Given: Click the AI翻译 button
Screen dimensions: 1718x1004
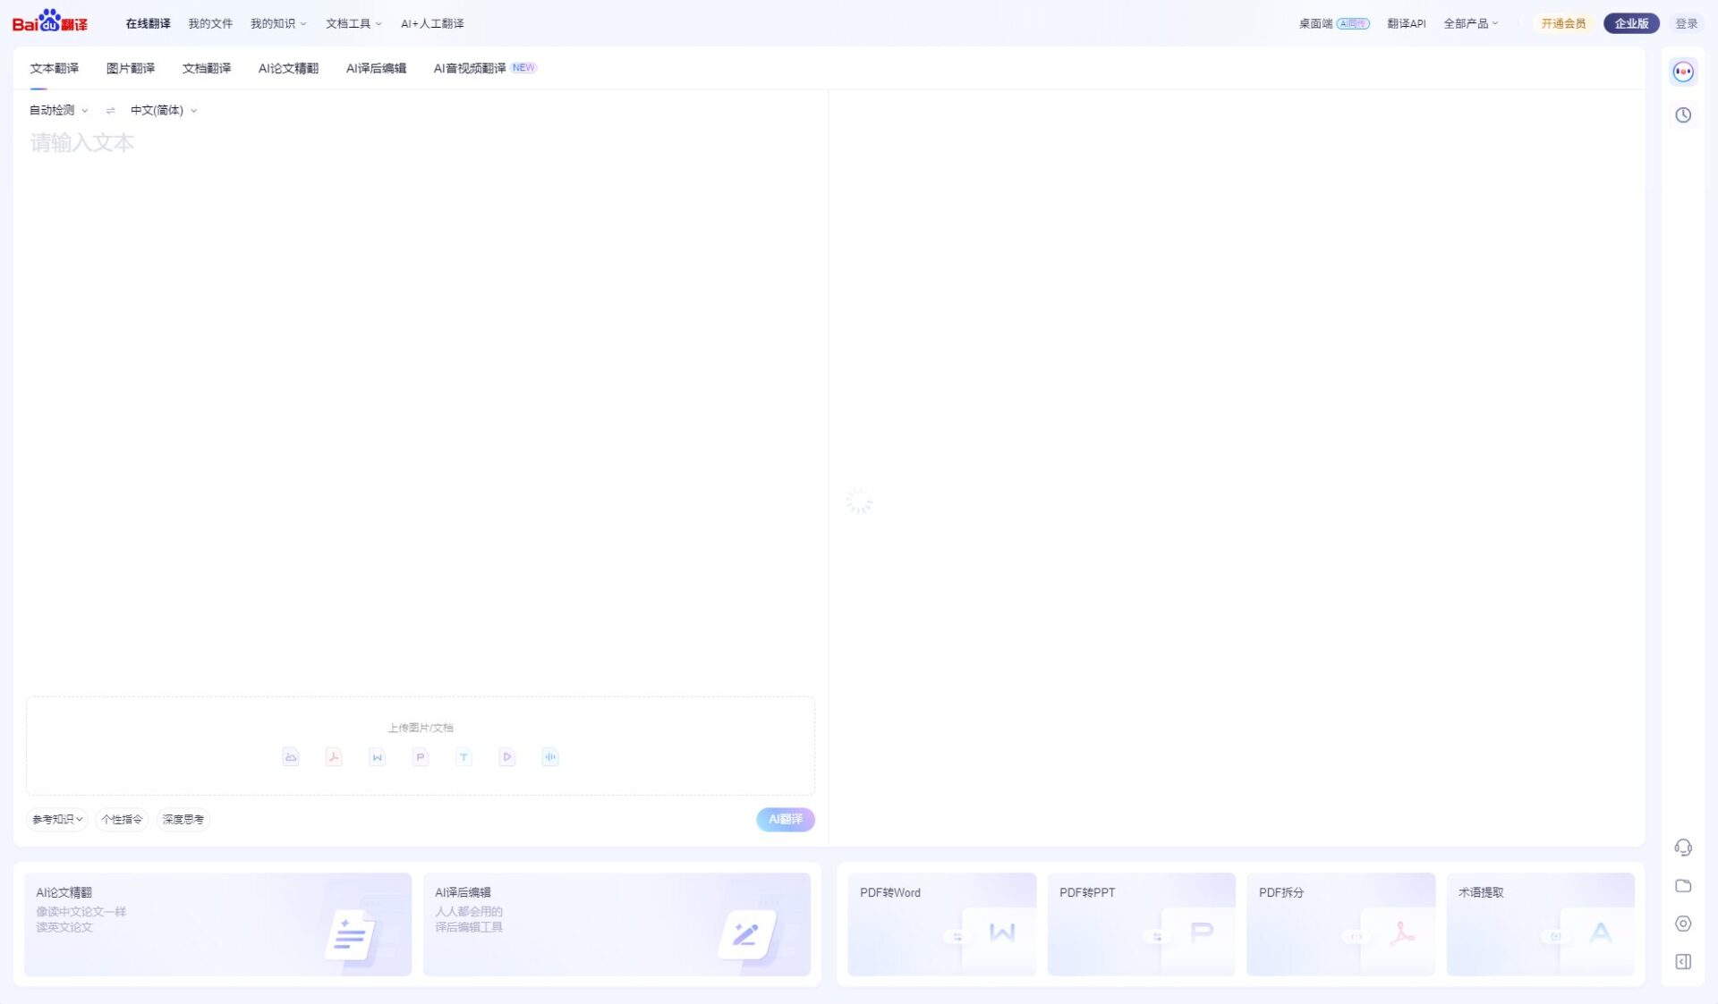Looking at the screenshot, I should (x=784, y=819).
